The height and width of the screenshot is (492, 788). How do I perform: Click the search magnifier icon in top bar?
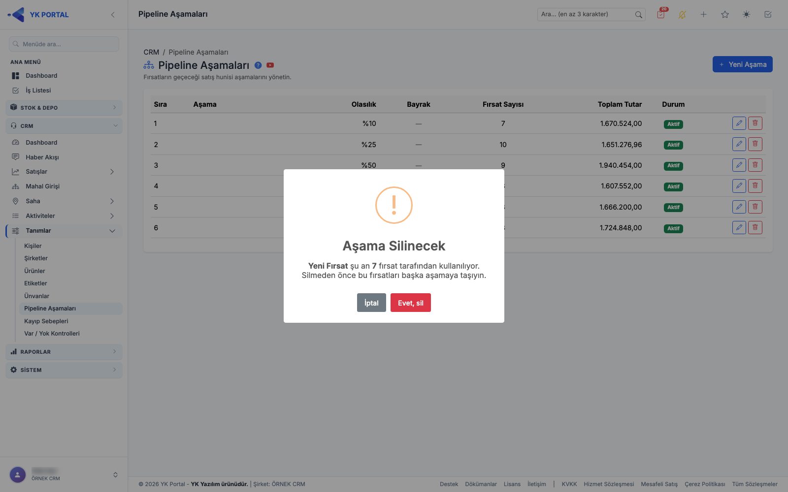point(638,15)
